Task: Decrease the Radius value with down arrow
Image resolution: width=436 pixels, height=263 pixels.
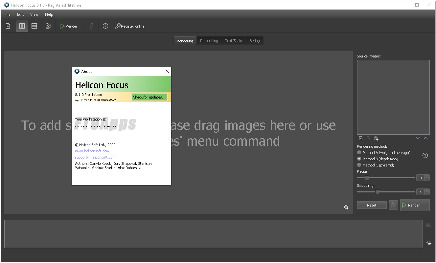Action: (427, 180)
